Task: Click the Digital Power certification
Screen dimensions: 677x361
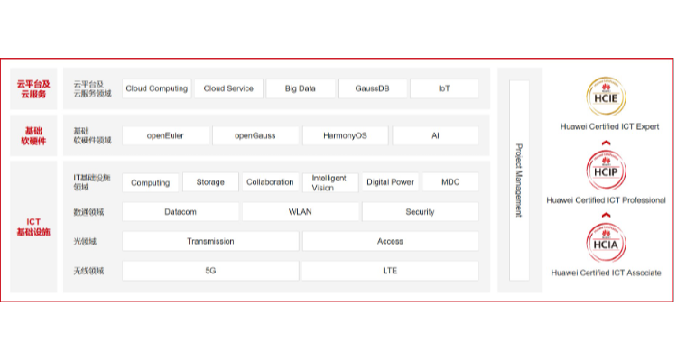Action: coord(390,182)
